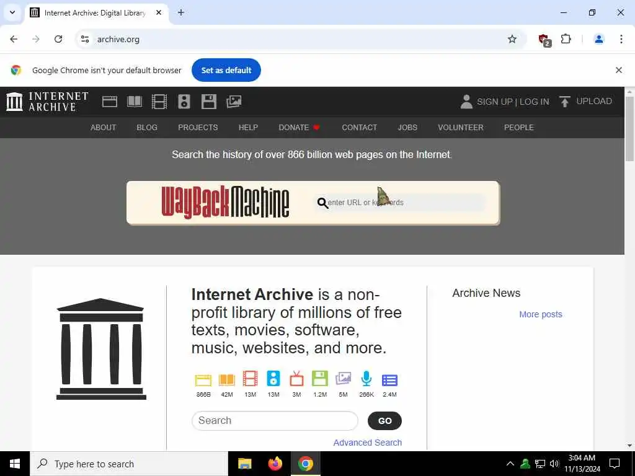This screenshot has width=635, height=476.
Task: Open File Explorer from the taskbar
Action: coord(244,464)
